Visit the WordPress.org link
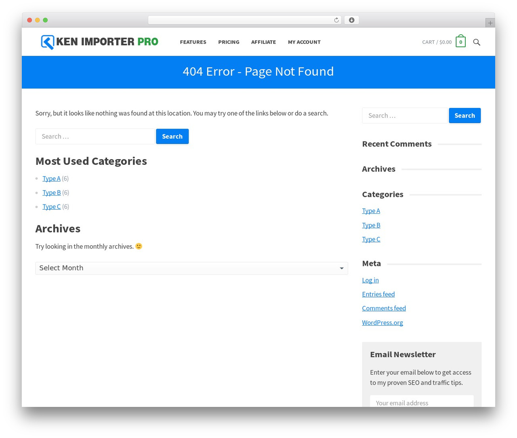This screenshot has height=438, width=517. coord(382,322)
